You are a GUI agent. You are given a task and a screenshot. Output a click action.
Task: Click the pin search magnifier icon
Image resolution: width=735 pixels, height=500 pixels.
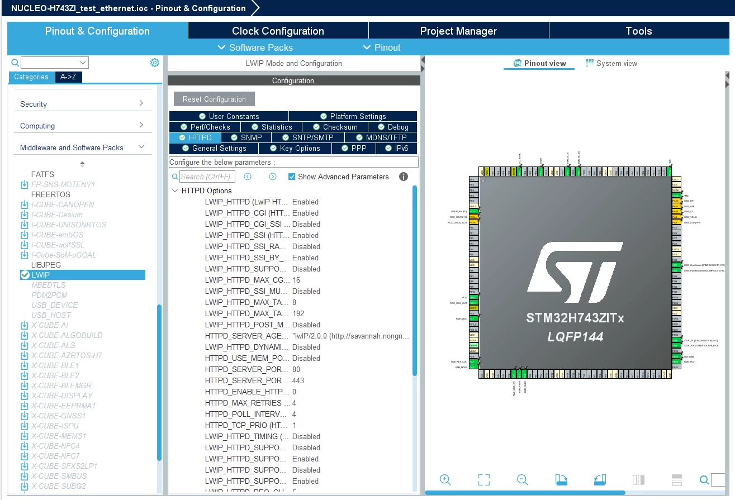pos(704,480)
